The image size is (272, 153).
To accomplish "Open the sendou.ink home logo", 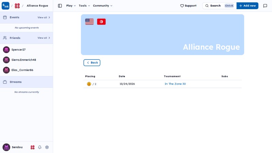I will (5, 6).
